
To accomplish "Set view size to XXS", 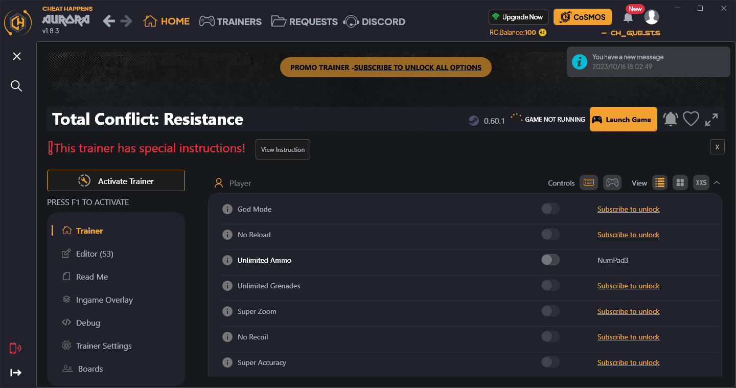I will pos(701,182).
